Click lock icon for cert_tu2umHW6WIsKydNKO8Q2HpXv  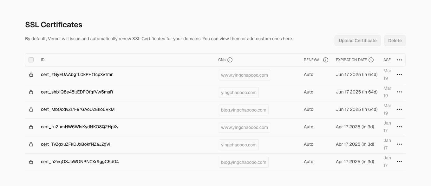click(x=31, y=127)
